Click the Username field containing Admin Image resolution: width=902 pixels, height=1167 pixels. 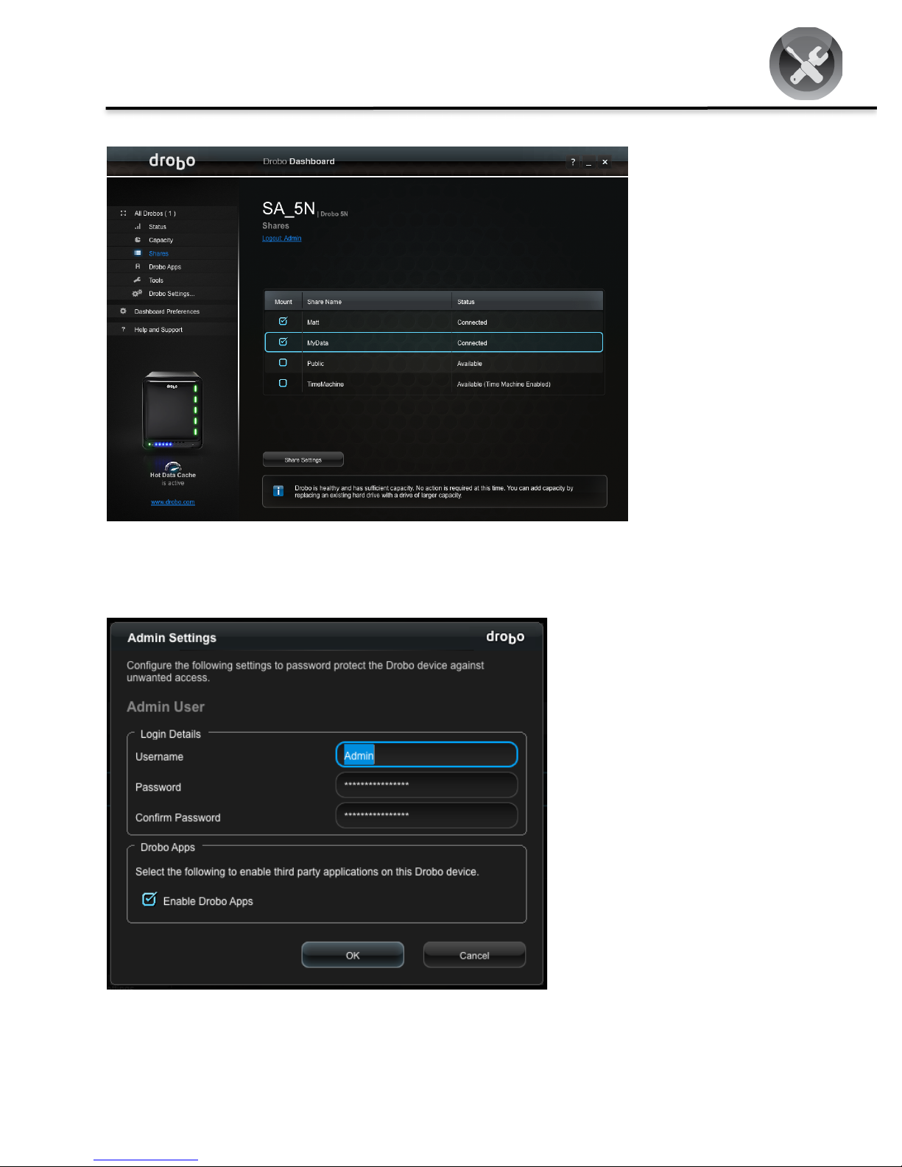pyautogui.click(x=427, y=755)
